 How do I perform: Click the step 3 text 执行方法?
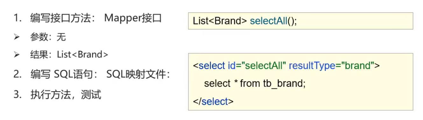tap(51, 95)
